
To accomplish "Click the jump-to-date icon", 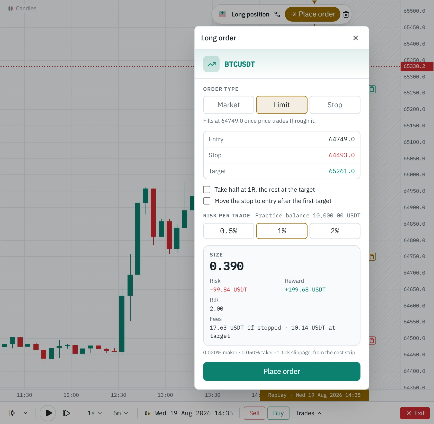I will tap(147, 413).
